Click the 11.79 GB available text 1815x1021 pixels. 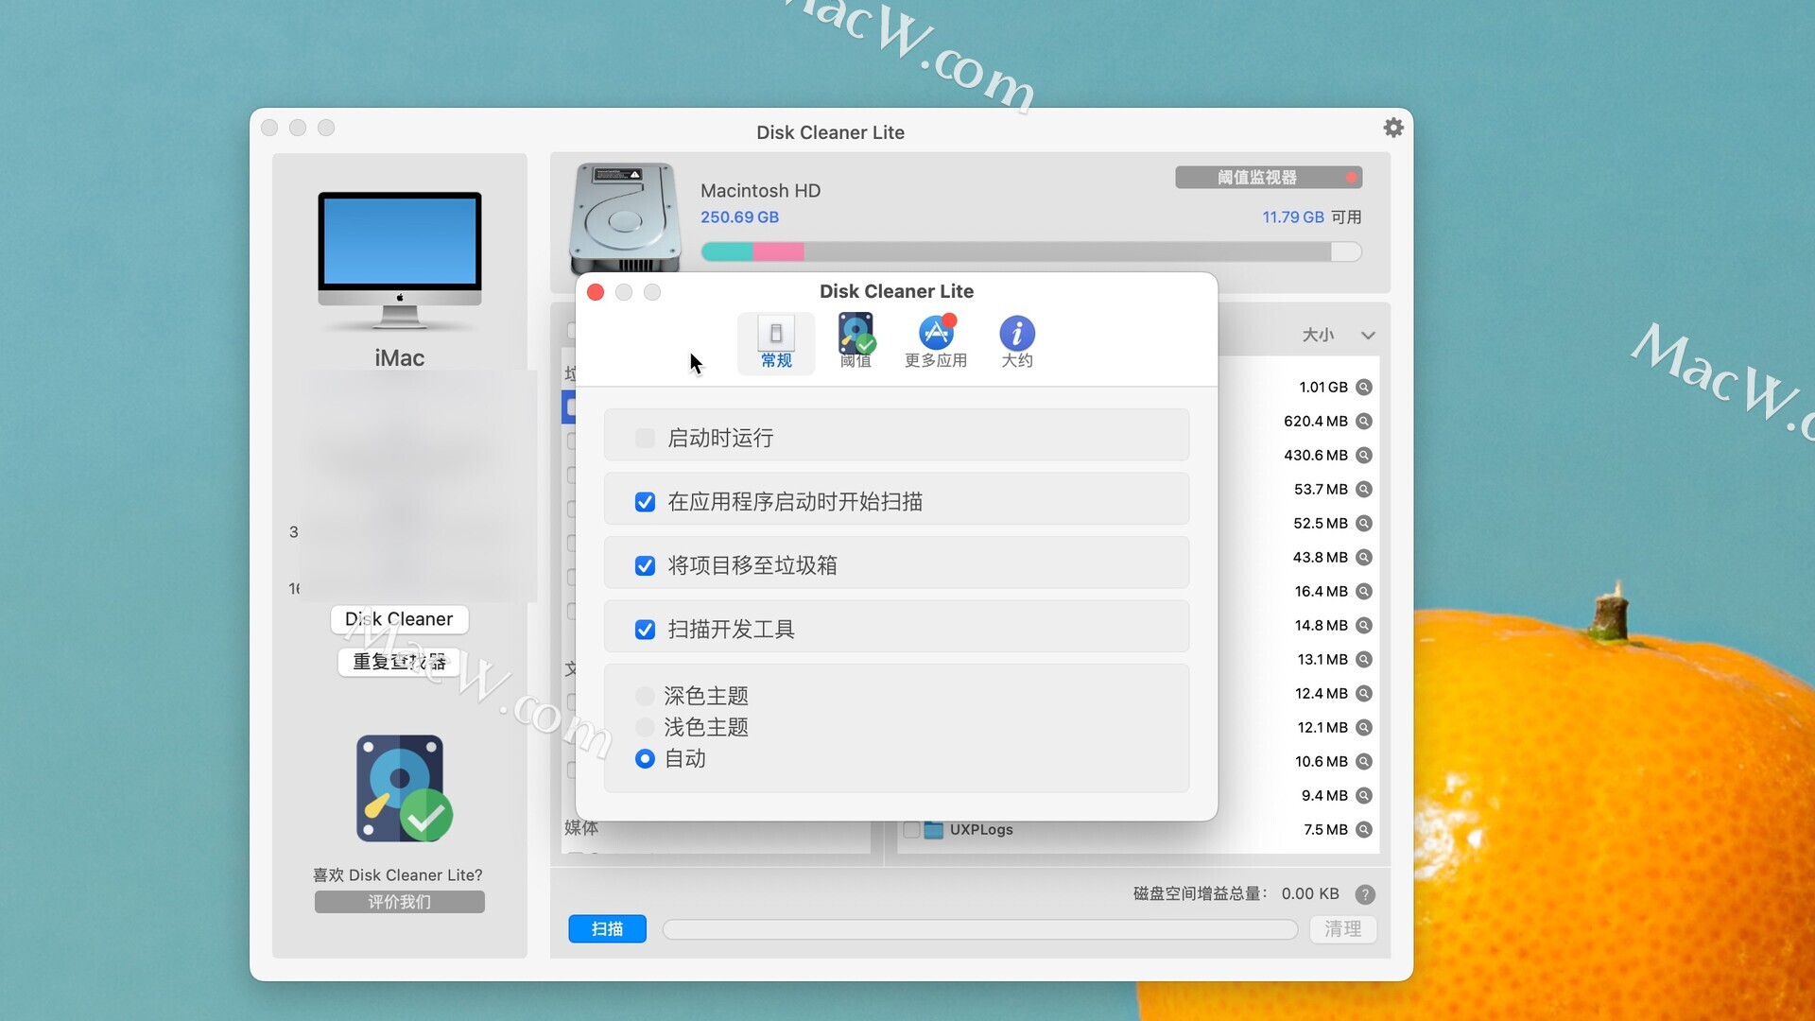coord(1293,217)
